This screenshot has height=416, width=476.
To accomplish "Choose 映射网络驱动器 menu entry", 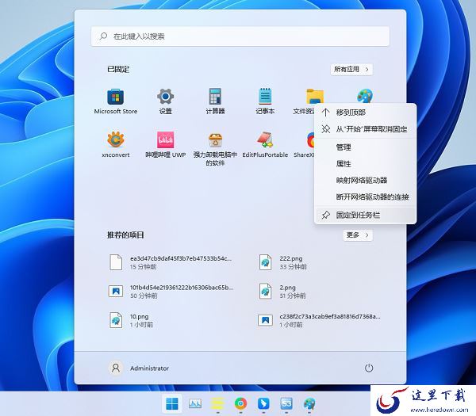I will pos(365,181).
